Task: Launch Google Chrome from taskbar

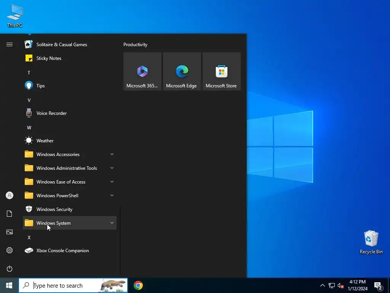Action: (x=138, y=285)
